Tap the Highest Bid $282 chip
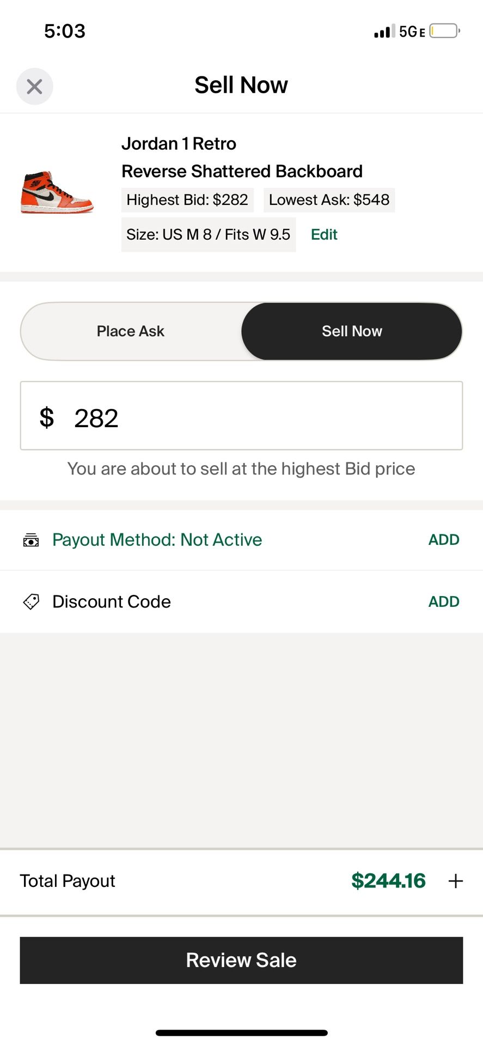 tap(187, 200)
